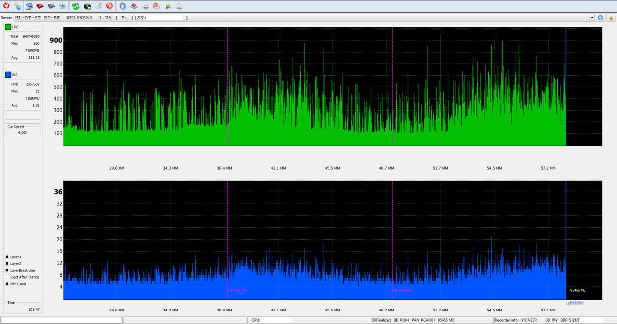This screenshot has height=324, width=617.
Task: Click the red drive toolbar icon
Action: tap(40, 6)
